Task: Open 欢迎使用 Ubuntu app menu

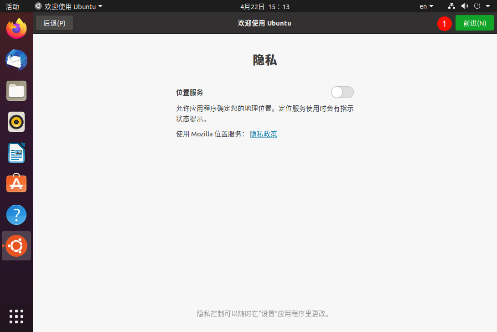Action: coord(68,6)
